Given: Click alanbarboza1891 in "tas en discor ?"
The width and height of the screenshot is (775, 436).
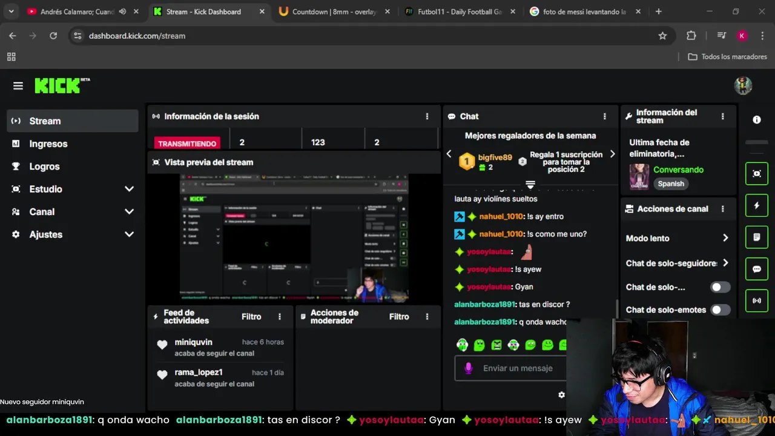Looking at the screenshot, I should pos(484,304).
